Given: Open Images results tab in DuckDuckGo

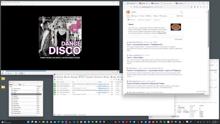Looking at the screenshot, I should (x=134, y=16).
